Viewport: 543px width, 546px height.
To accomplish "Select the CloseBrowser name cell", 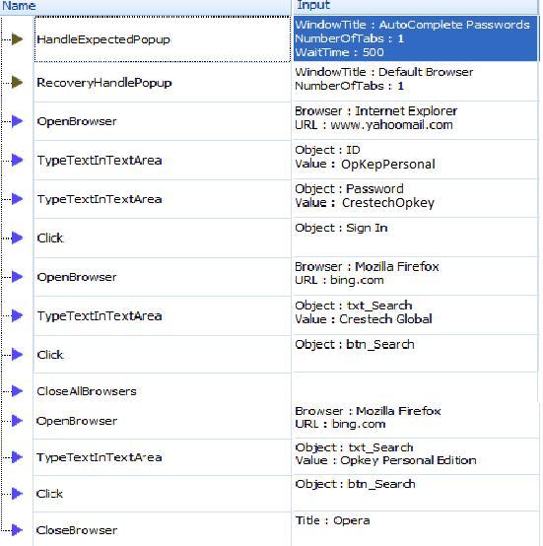I will click(163, 530).
